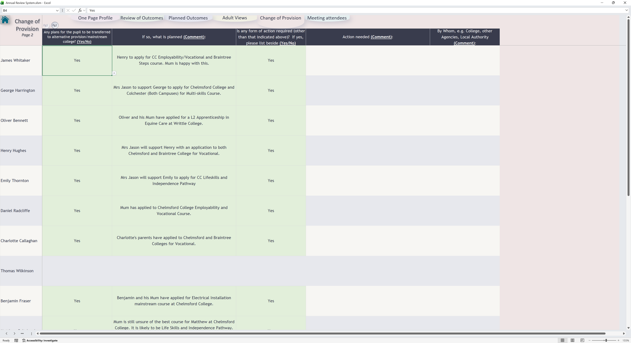This screenshot has width=631, height=343.
Task: Open Accessibility: Investigate in status bar
Action: 40,340
